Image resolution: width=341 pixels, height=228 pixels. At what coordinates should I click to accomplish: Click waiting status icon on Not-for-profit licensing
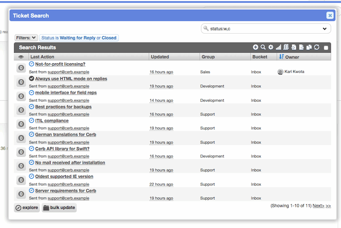tap(32, 64)
